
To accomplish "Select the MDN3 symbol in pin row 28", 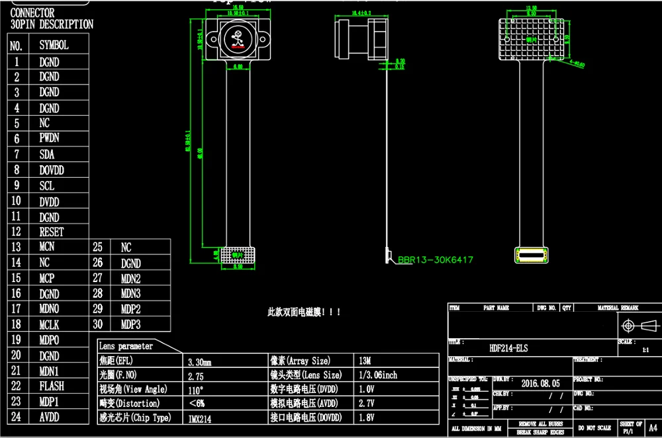I will point(131,293).
